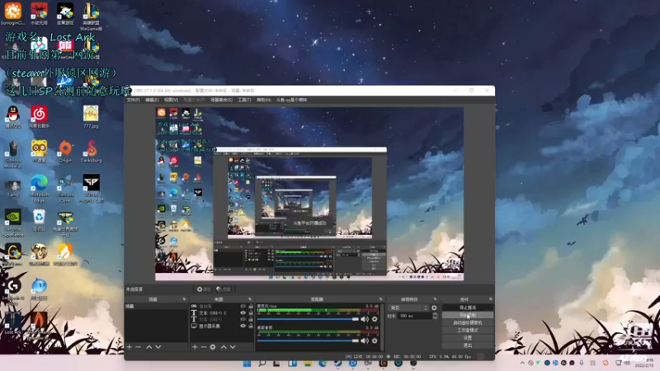660x371 pixels.
Task: Toggle visibility of first source in list
Action: tap(243, 307)
